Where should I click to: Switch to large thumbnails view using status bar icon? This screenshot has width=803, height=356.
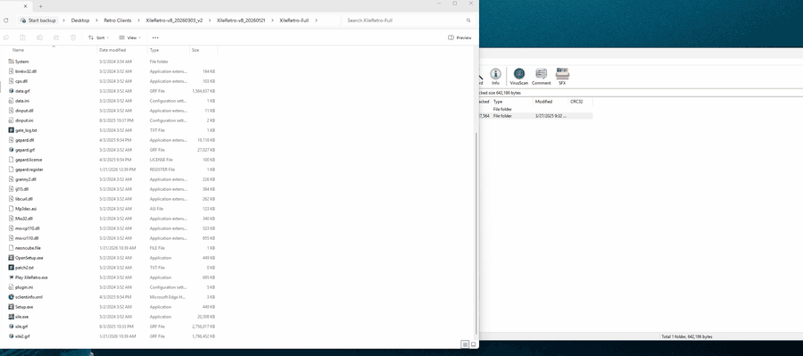(x=473, y=344)
